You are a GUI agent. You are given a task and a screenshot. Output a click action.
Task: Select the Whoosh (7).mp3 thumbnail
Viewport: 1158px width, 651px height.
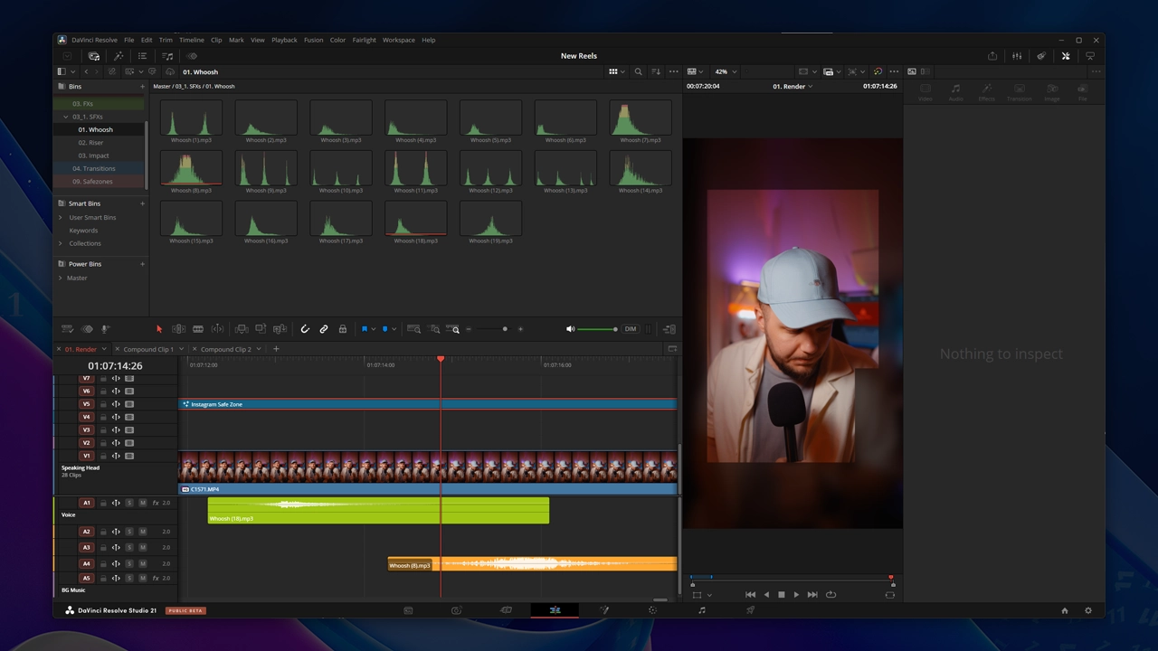[x=641, y=118]
